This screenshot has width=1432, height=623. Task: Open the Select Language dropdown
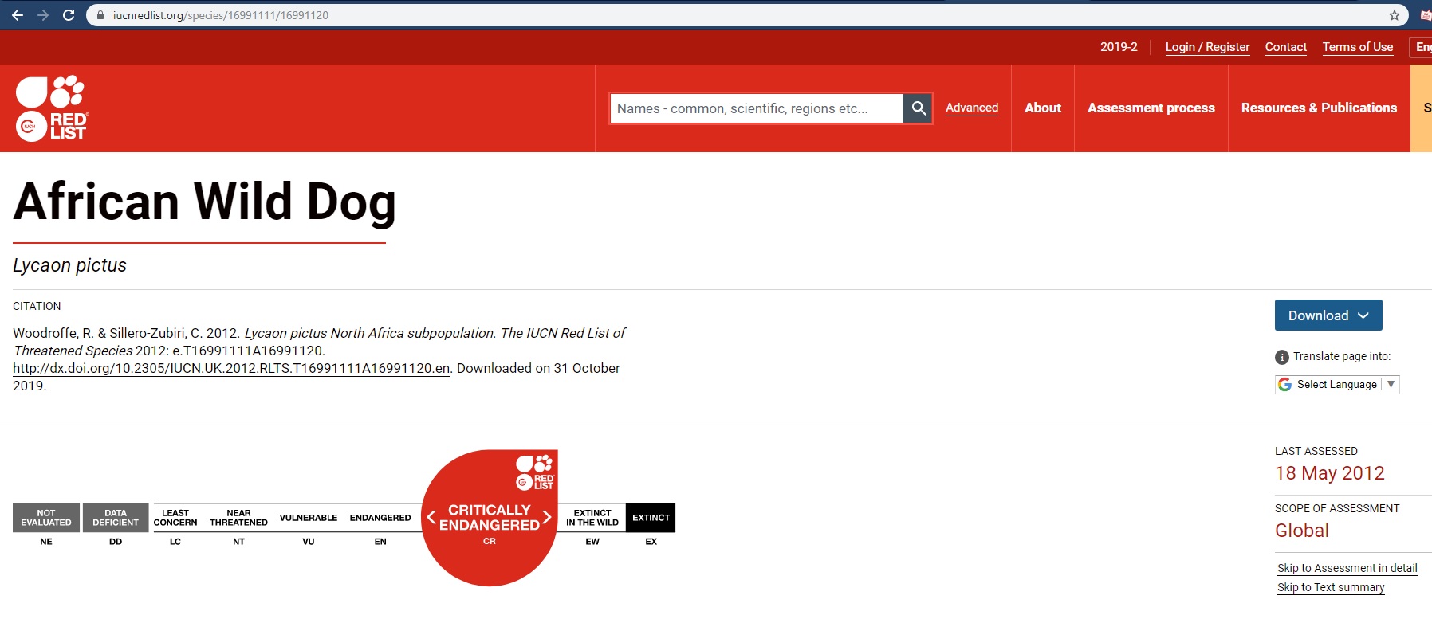click(1337, 385)
